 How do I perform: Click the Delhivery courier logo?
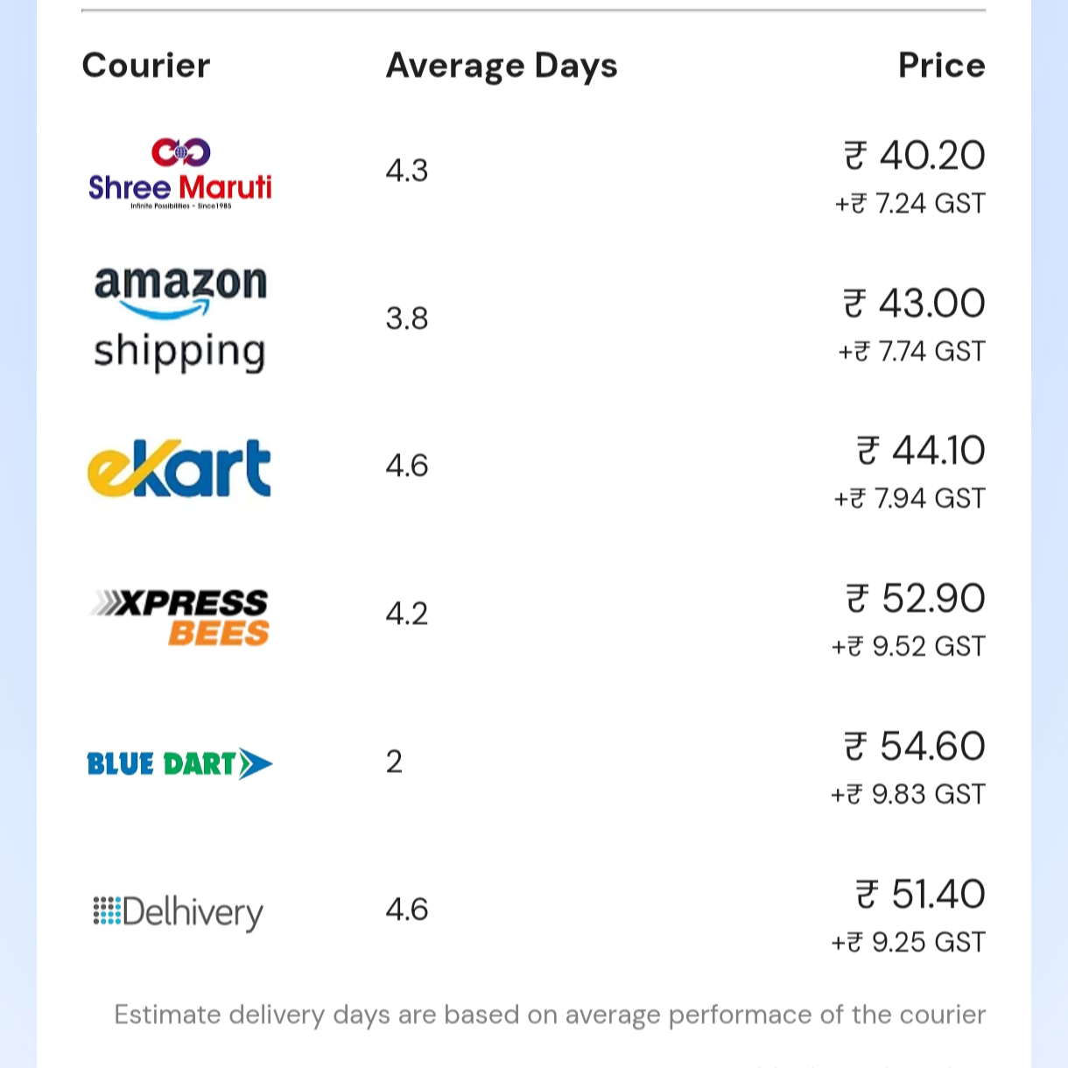(x=178, y=912)
